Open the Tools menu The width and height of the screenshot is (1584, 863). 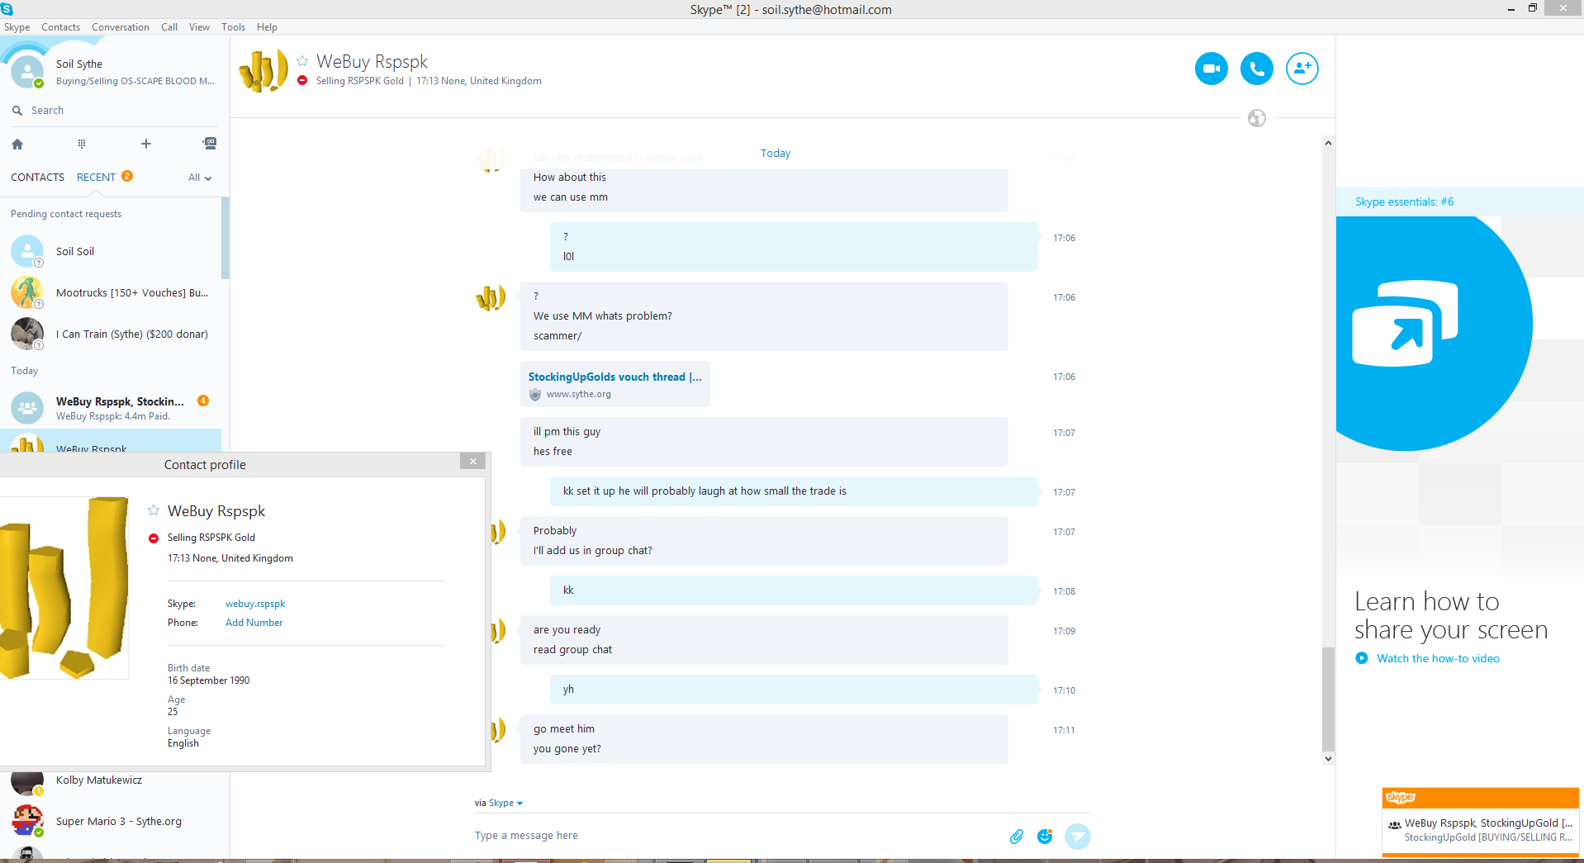pyautogui.click(x=233, y=27)
